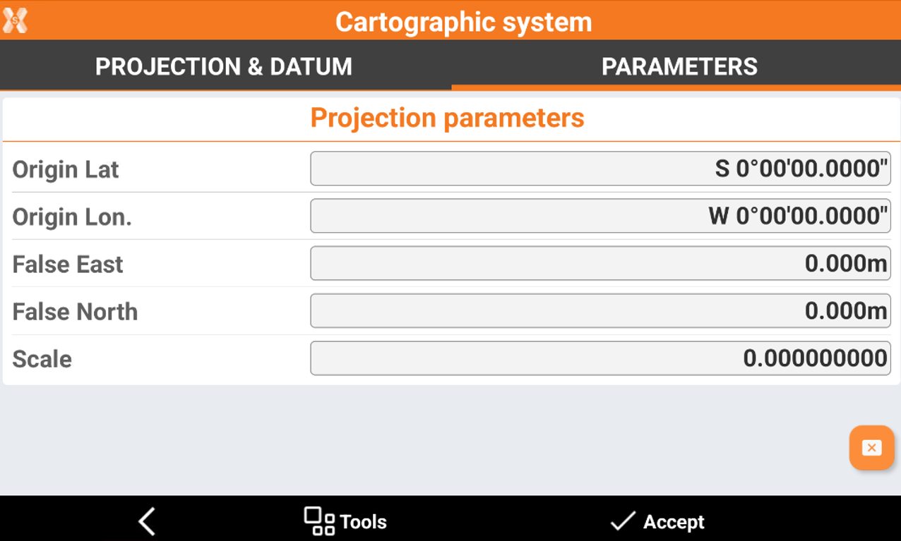Click the checkmark icon beside Accept

click(622, 521)
